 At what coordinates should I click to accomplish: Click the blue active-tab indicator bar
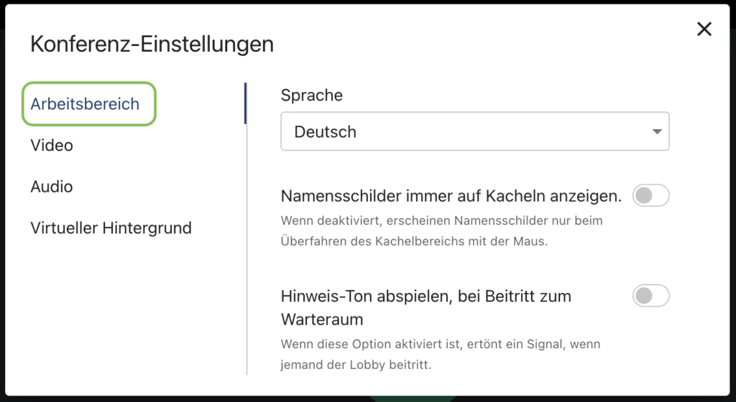(x=245, y=103)
